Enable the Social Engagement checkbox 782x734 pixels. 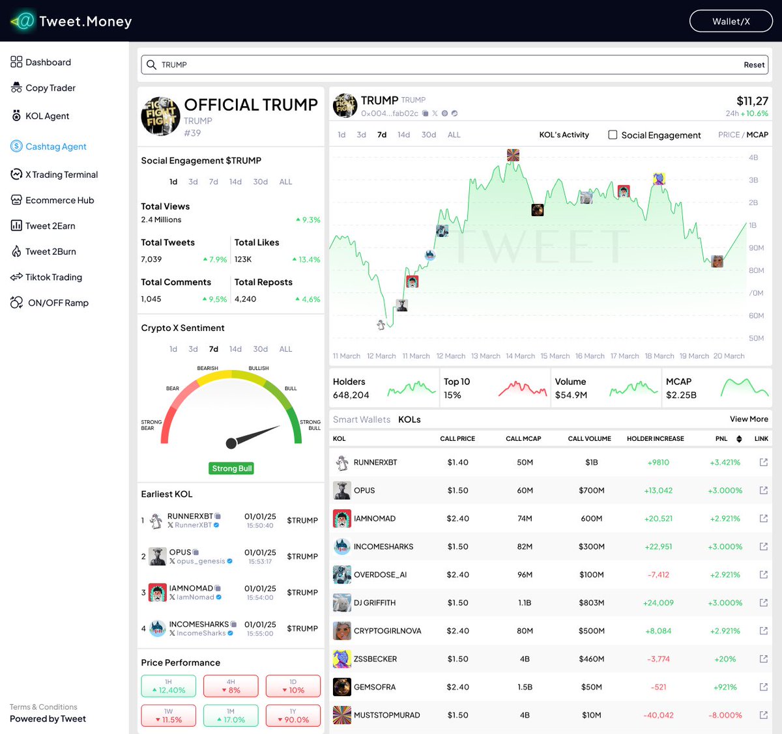(x=613, y=135)
